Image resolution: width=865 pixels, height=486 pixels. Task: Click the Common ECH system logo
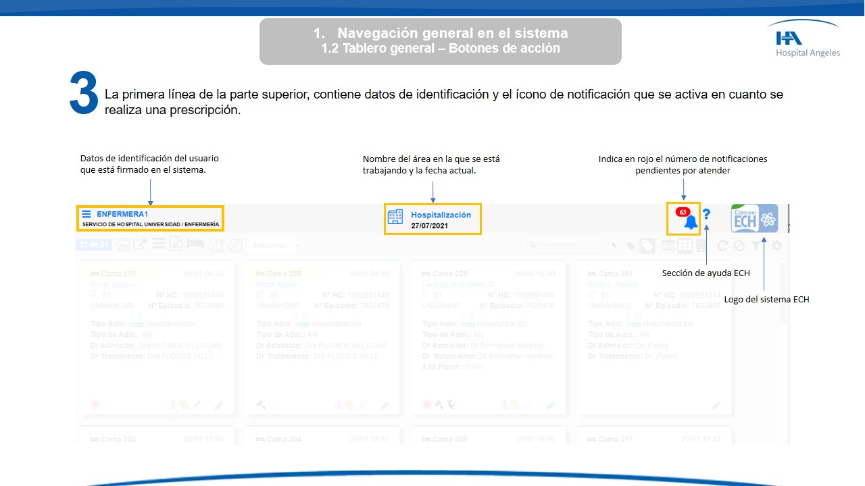754,219
